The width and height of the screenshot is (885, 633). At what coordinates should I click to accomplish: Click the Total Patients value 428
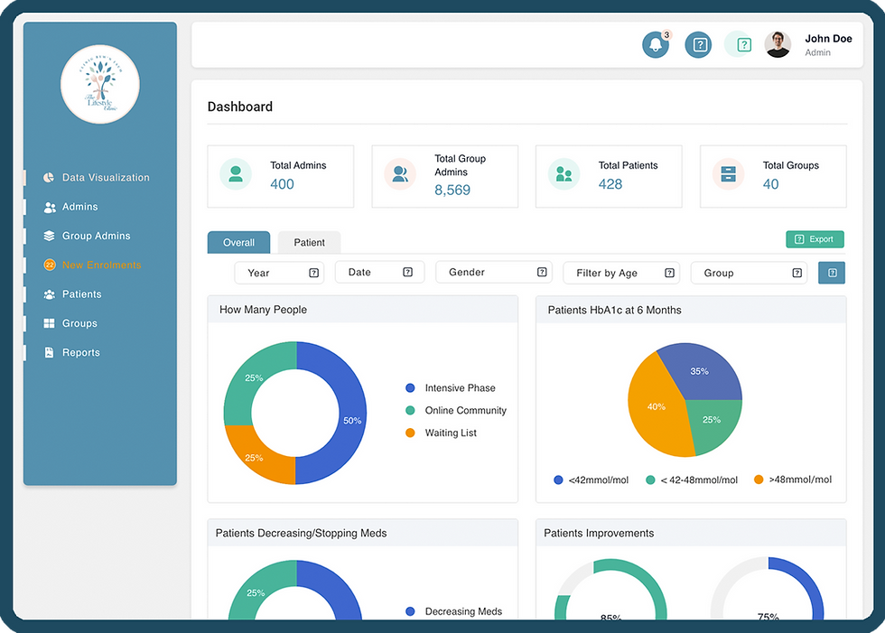pyautogui.click(x=610, y=184)
